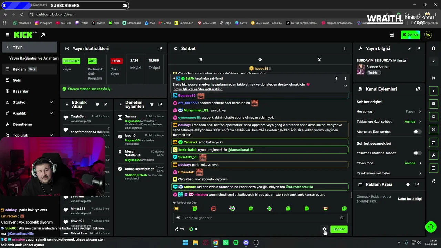The height and width of the screenshot is (248, 441).
Task: Click the chat bubble icon in right sidebar
Action: 433,117
